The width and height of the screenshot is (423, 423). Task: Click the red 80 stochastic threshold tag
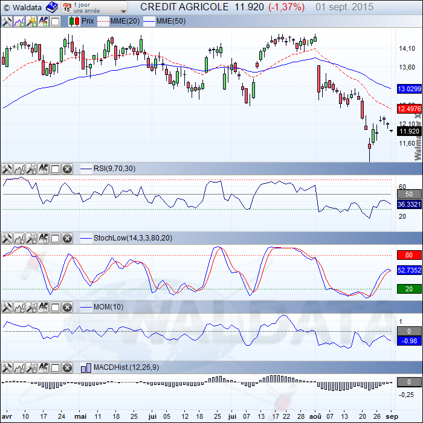pos(409,255)
